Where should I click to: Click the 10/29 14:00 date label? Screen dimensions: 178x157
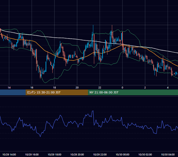[9, 154]
